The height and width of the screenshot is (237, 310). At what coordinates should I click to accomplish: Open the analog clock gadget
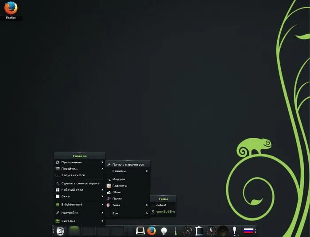211,231
